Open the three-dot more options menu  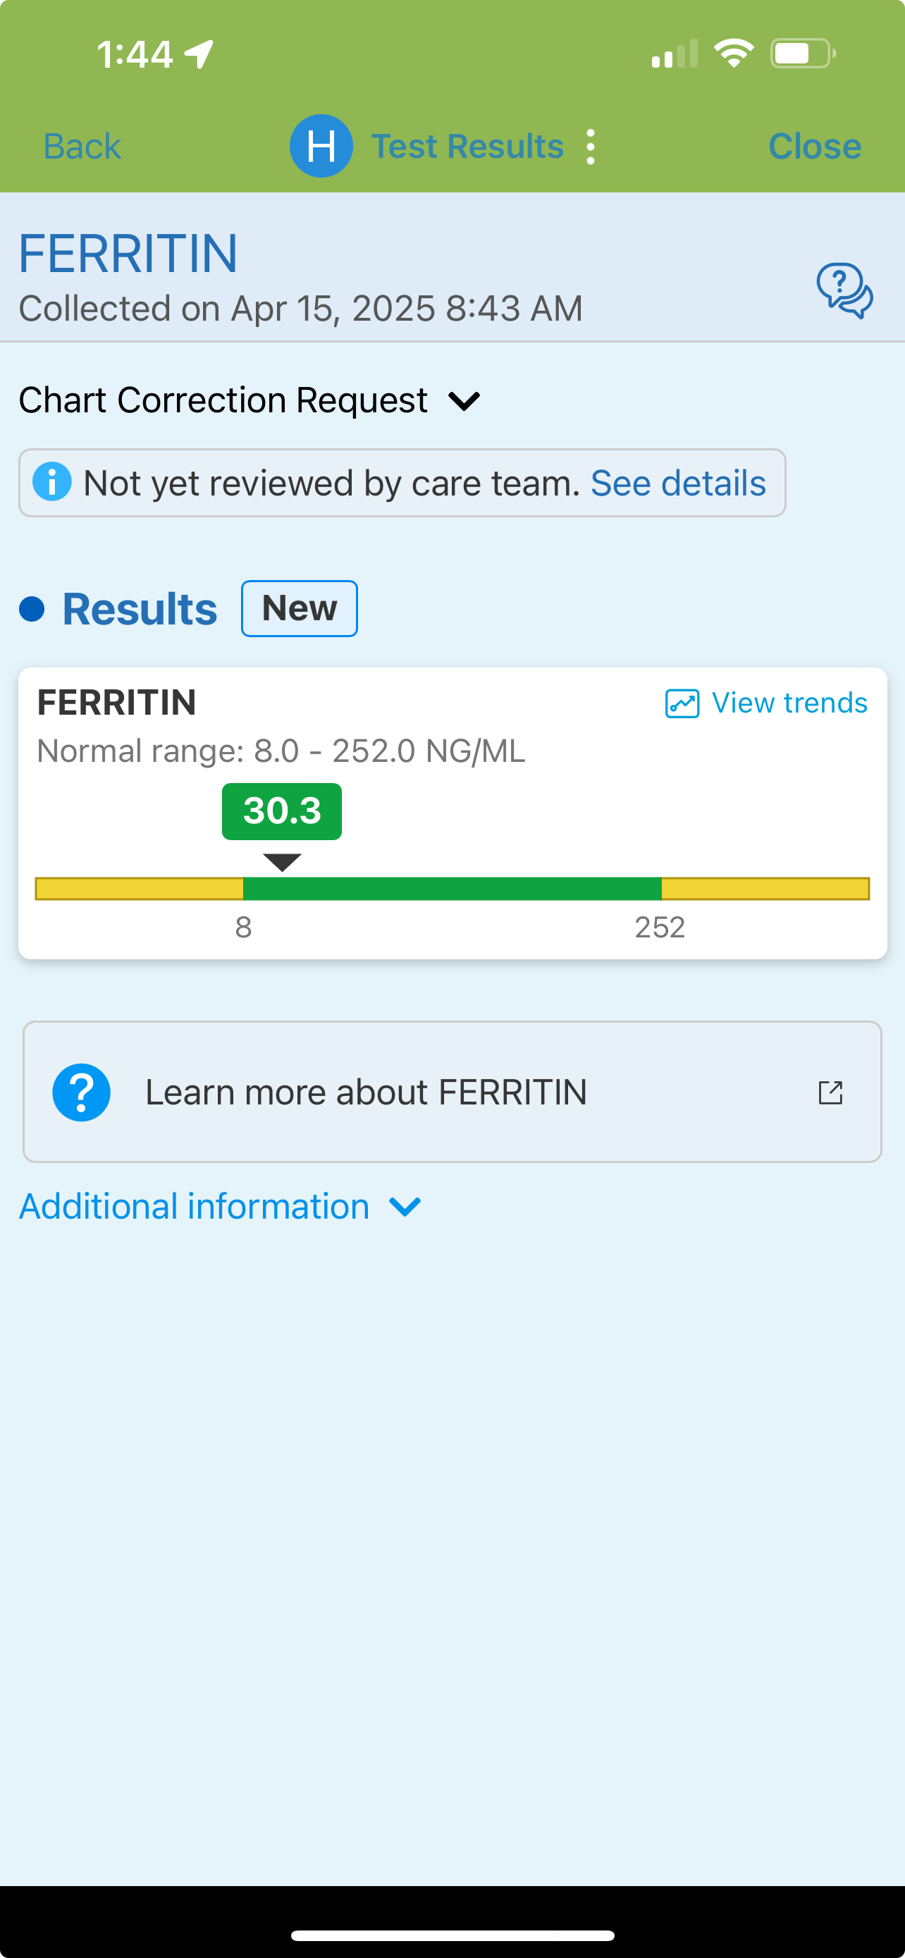(x=591, y=147)
